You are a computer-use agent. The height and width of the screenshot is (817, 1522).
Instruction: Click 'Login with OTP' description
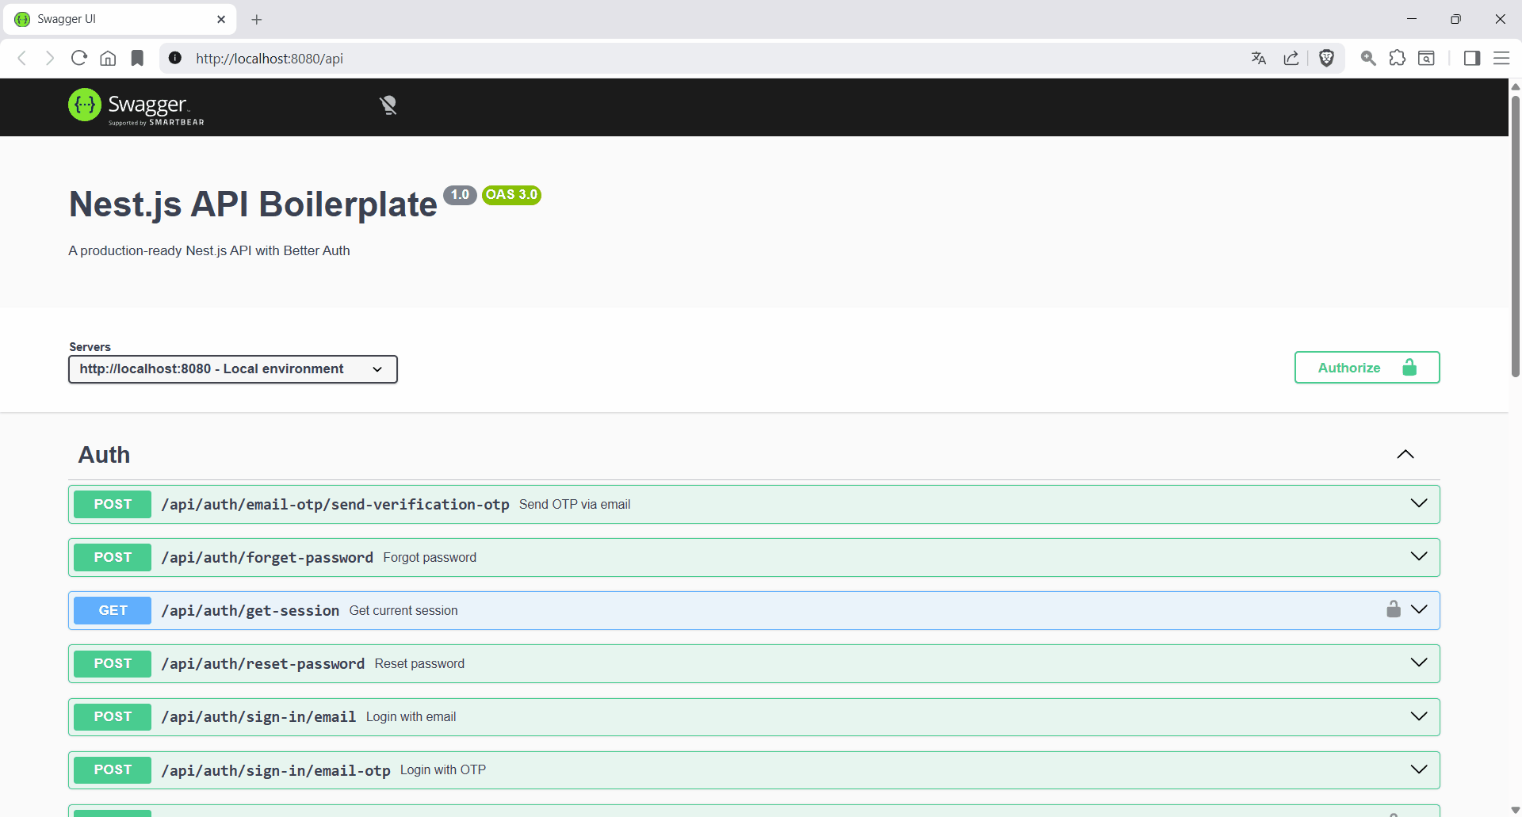443,770
